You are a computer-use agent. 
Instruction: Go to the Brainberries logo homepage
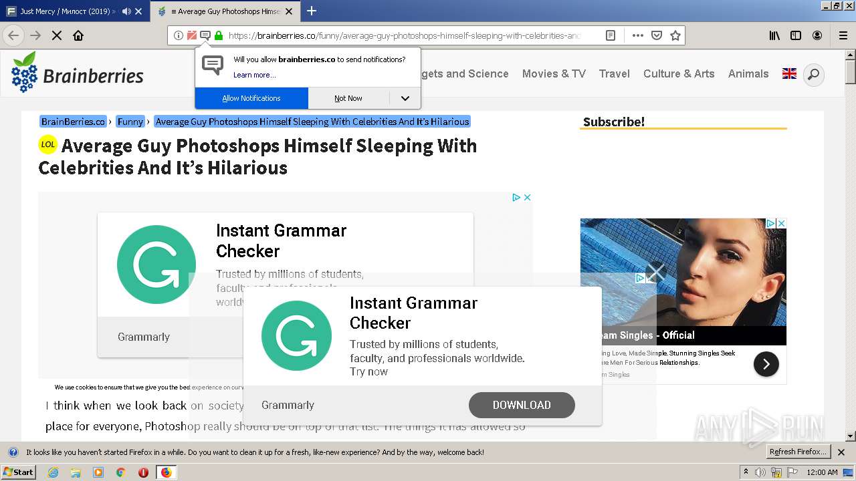[78, 72]
